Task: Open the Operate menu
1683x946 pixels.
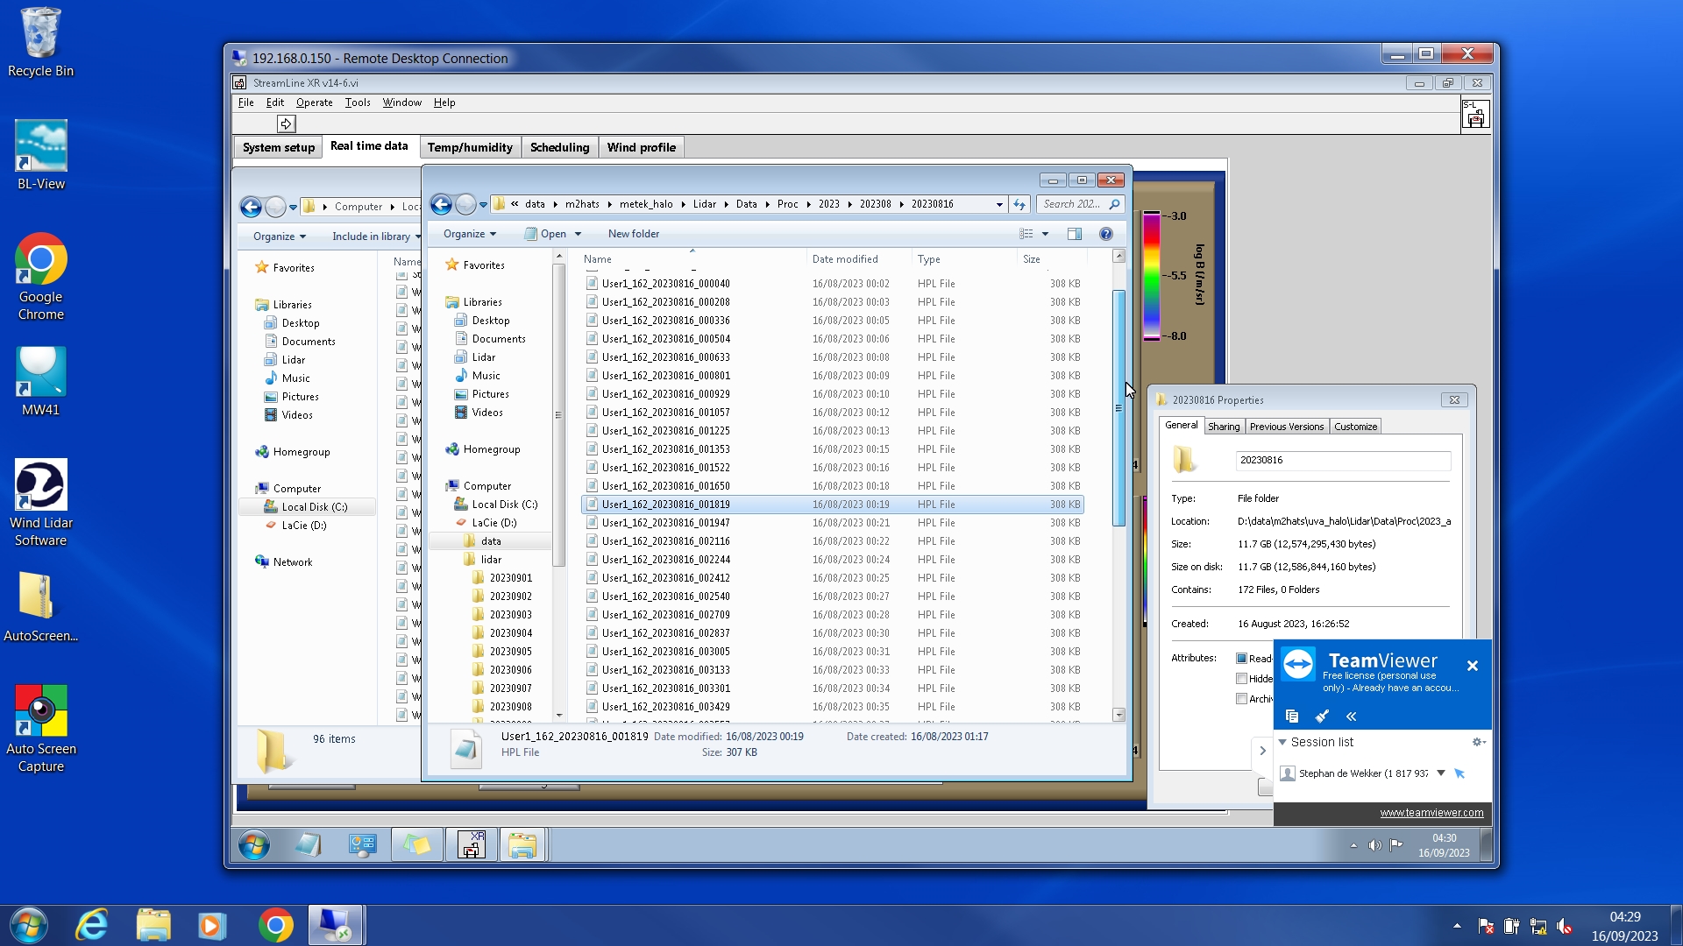Action: click(x=314, y=102)
